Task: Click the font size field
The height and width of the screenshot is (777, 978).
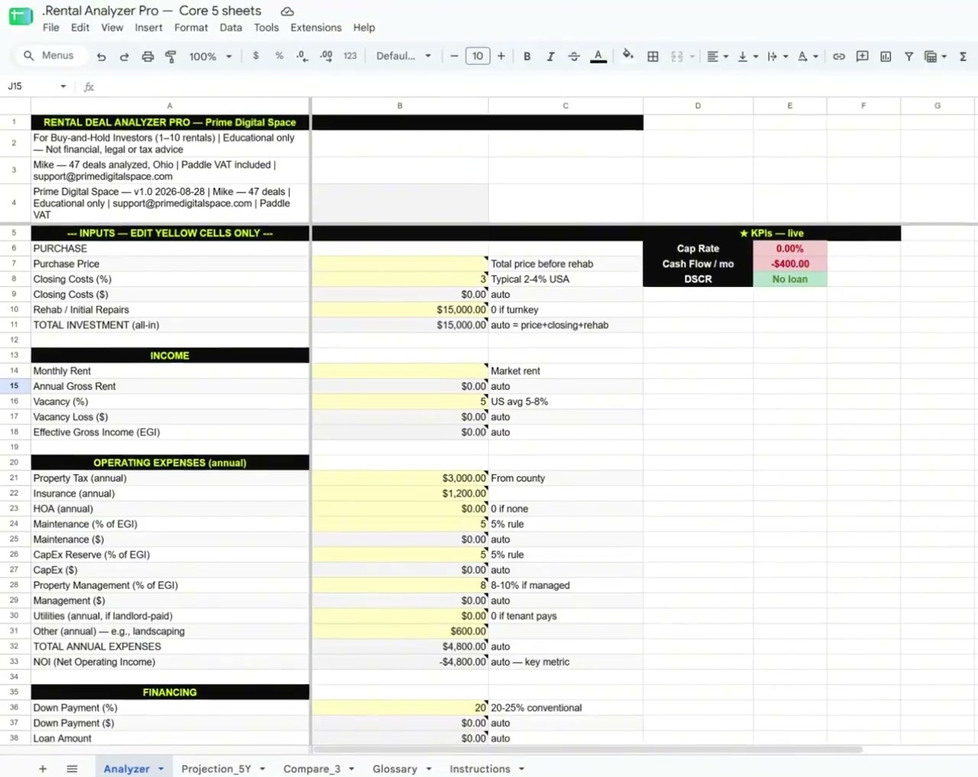Action: [x=478, y=56]
